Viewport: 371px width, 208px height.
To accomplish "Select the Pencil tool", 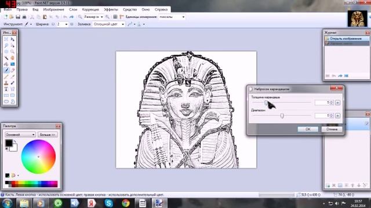I will (6, 77).
